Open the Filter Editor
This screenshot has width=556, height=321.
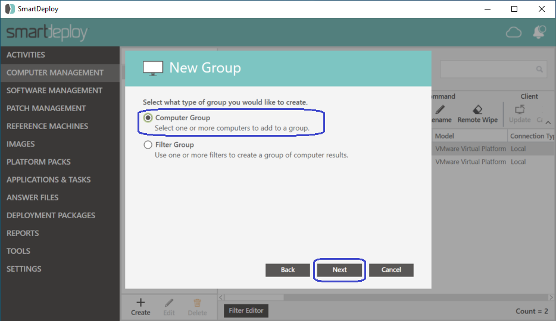[246, 311]
